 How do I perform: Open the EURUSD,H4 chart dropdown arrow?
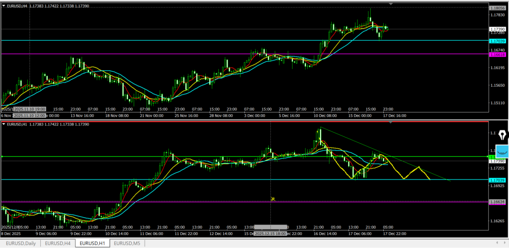pos(4,5)
